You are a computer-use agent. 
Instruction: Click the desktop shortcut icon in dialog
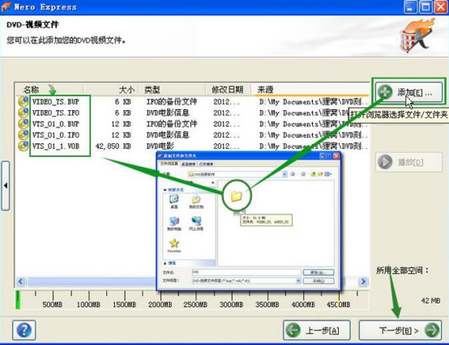[x=174, y=199]
